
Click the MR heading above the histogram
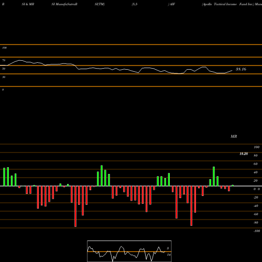[x=234, y=136]
